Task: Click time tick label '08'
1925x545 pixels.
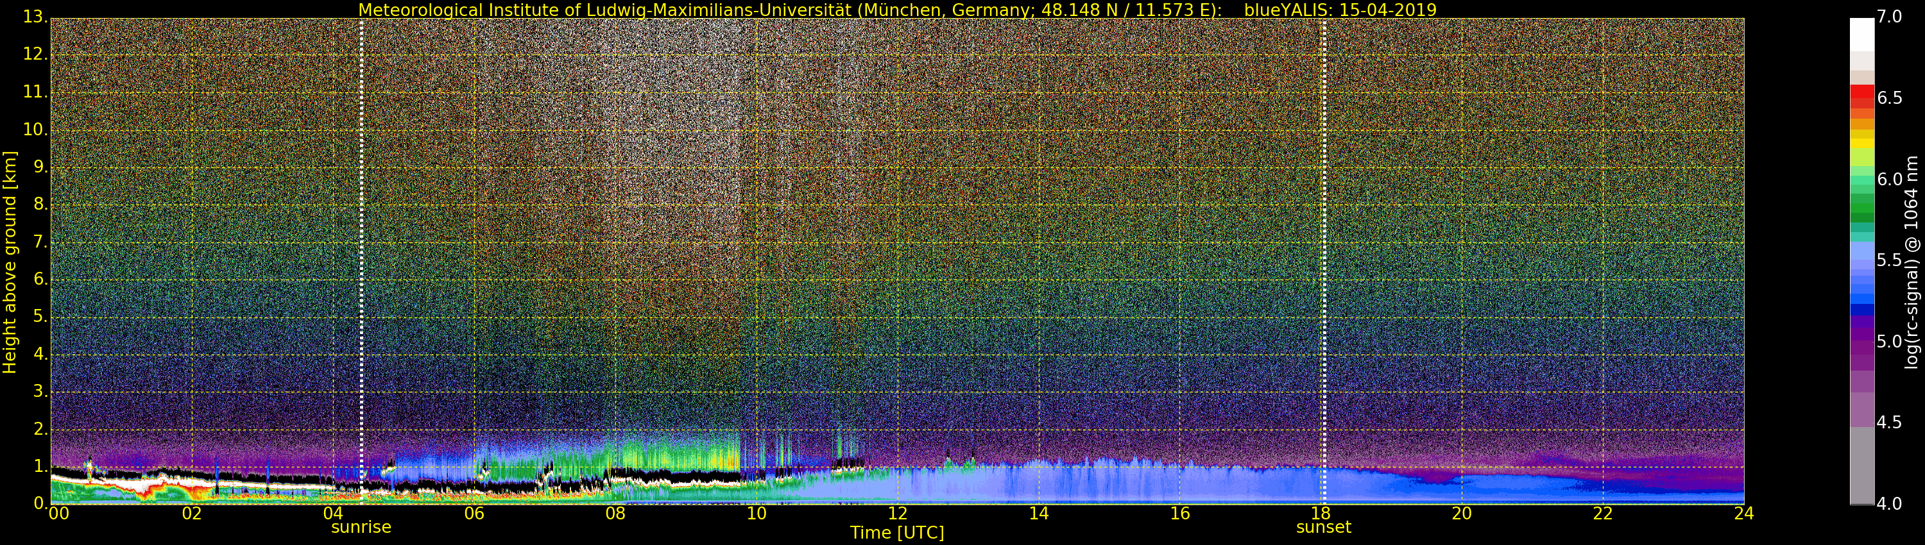Action: pos(615,514)
